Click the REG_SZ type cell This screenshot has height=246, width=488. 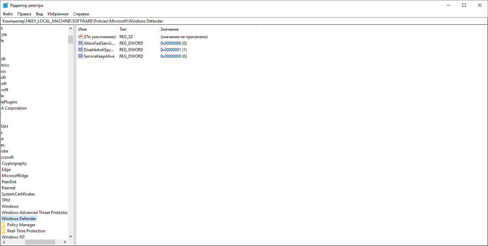tap(126, 37)
